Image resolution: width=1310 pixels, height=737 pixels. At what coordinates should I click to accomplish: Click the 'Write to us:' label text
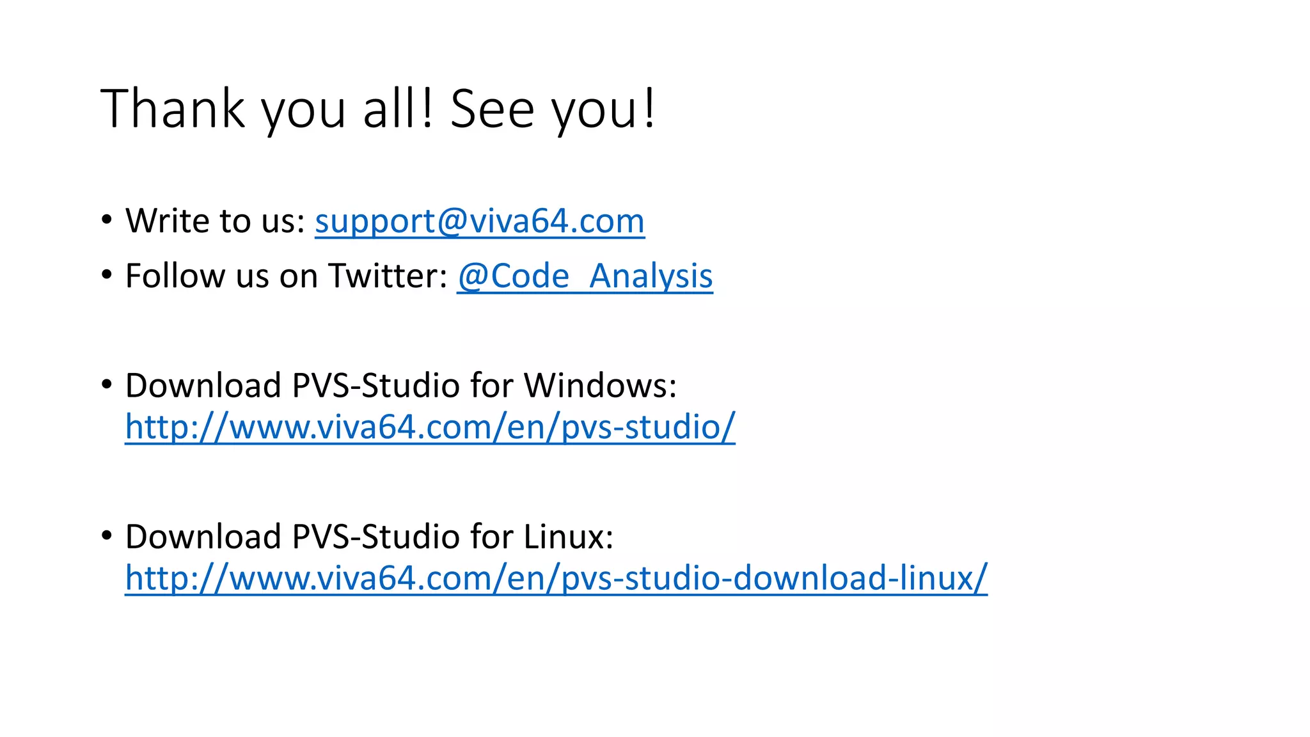(215, 221)
